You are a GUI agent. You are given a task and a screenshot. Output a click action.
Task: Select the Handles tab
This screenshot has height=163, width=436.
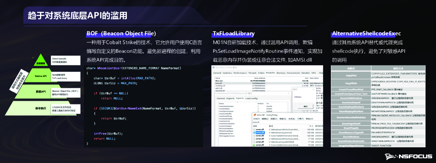(x=305, y=73)
